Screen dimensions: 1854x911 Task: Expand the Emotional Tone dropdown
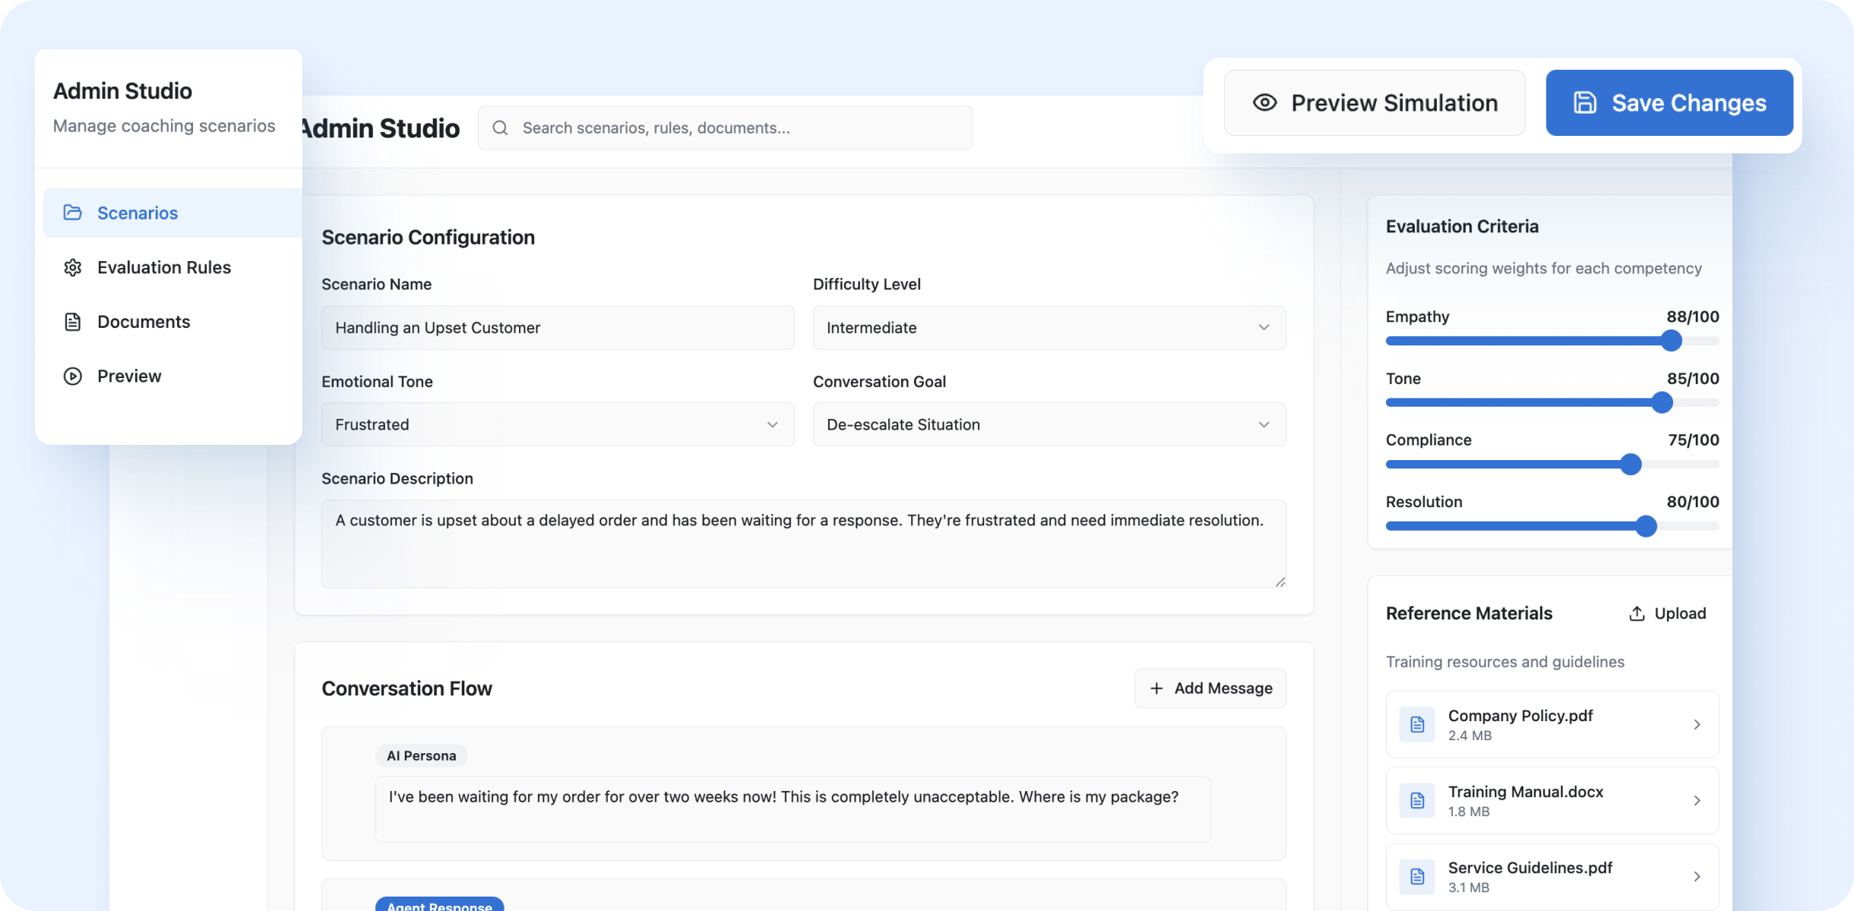point(557,424)
